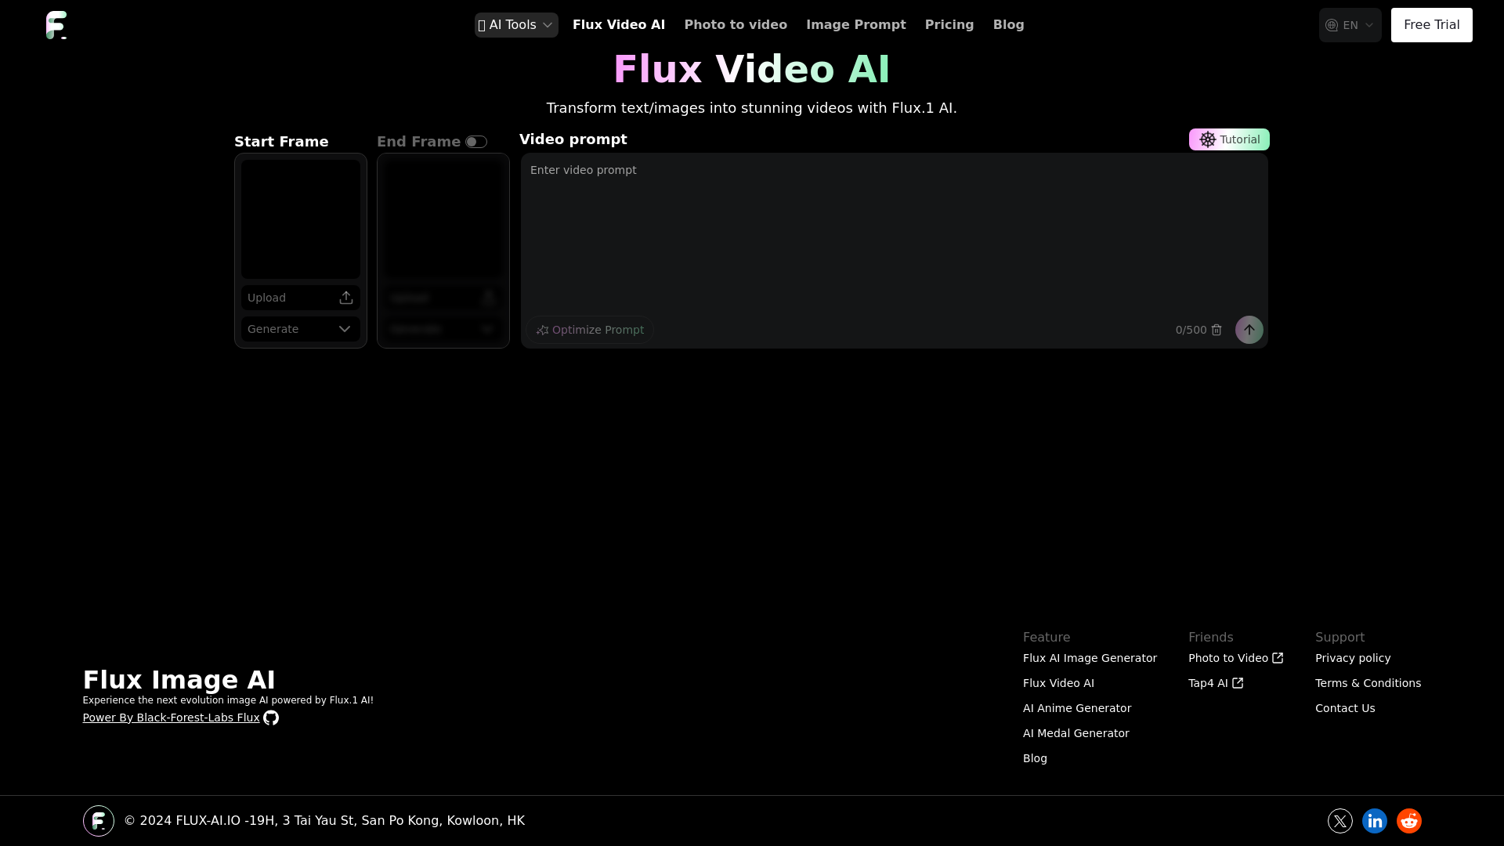Click the Flux Video AI navigation tab
1504x846 pixels.
click(619, 25)
